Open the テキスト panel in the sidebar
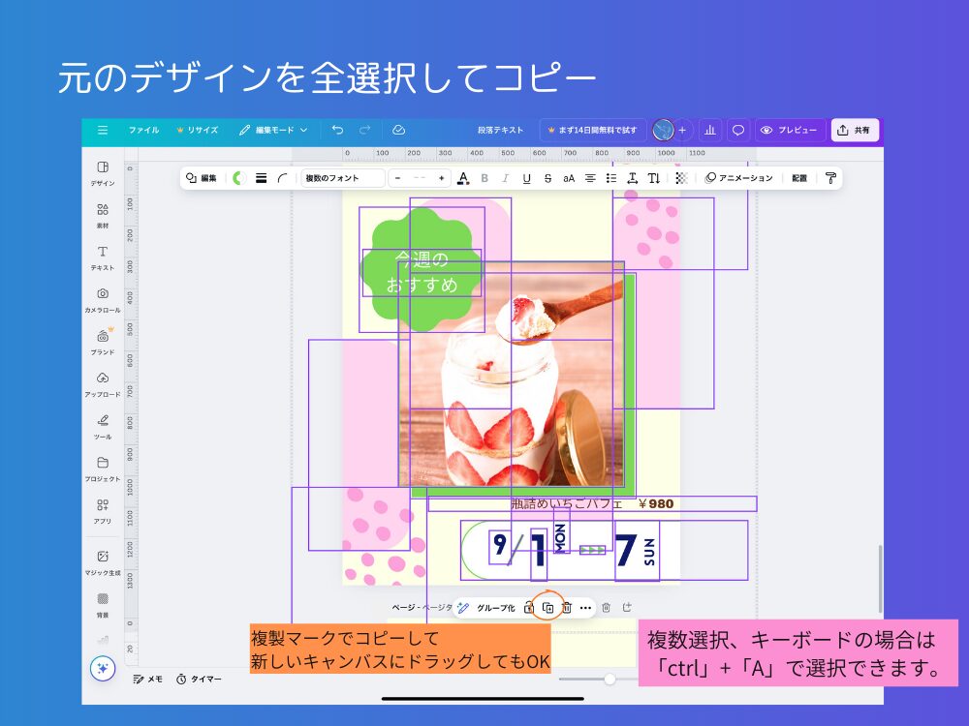 click(103, 255)
